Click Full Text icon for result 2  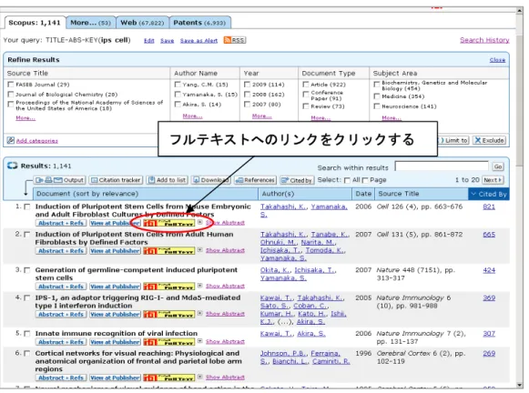pyautogui.click(x=168, y=251)
